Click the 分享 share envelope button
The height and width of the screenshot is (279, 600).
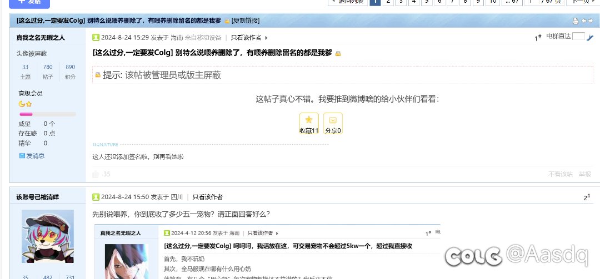[333, 123]
